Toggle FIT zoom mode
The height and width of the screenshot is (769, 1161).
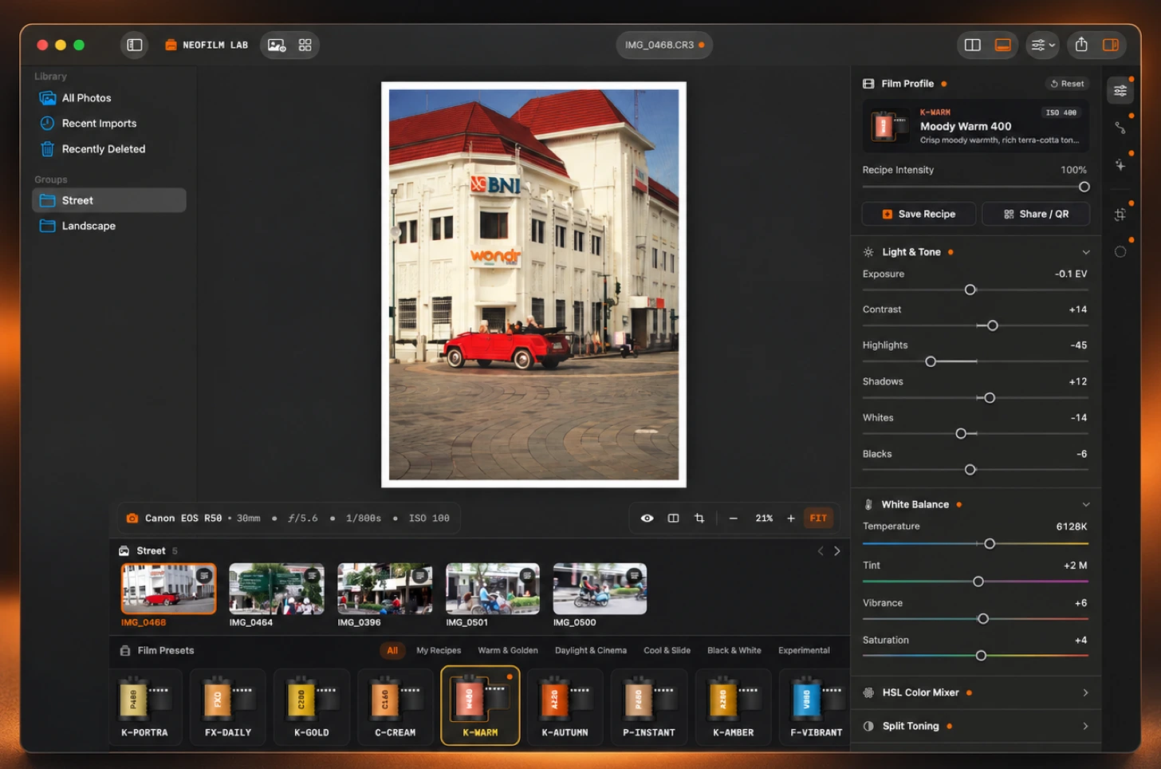pyautogui.click(x=818, y=519)
